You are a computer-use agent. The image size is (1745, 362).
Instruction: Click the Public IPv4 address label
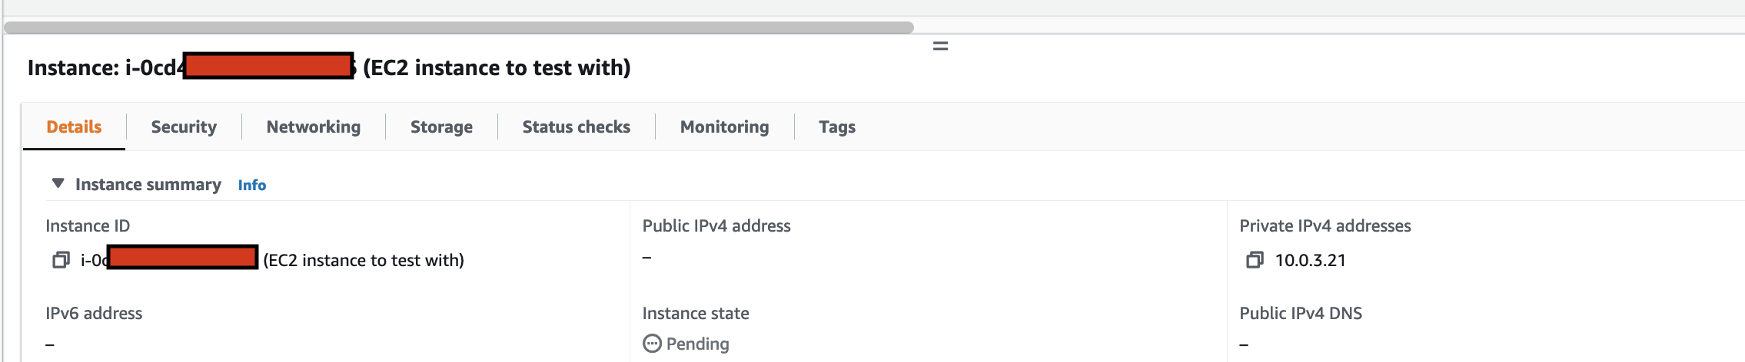716,225
